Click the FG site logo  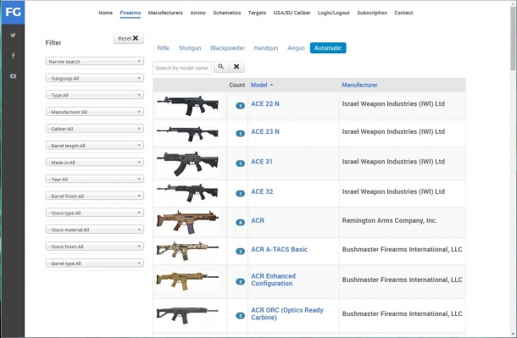coord(13,12)
